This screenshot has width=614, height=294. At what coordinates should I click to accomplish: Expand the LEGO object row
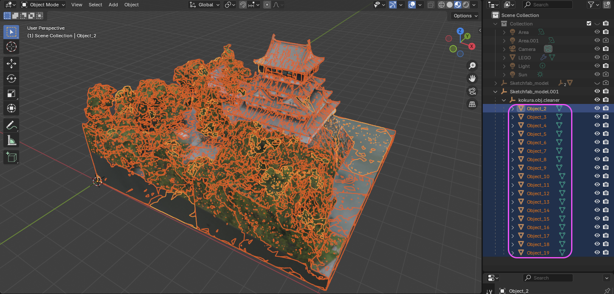[504, 58]
